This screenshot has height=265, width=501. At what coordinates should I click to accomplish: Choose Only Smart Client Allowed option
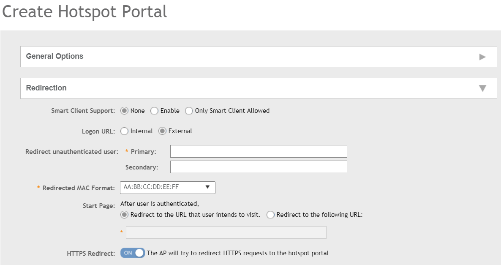(x=189, y=111)
